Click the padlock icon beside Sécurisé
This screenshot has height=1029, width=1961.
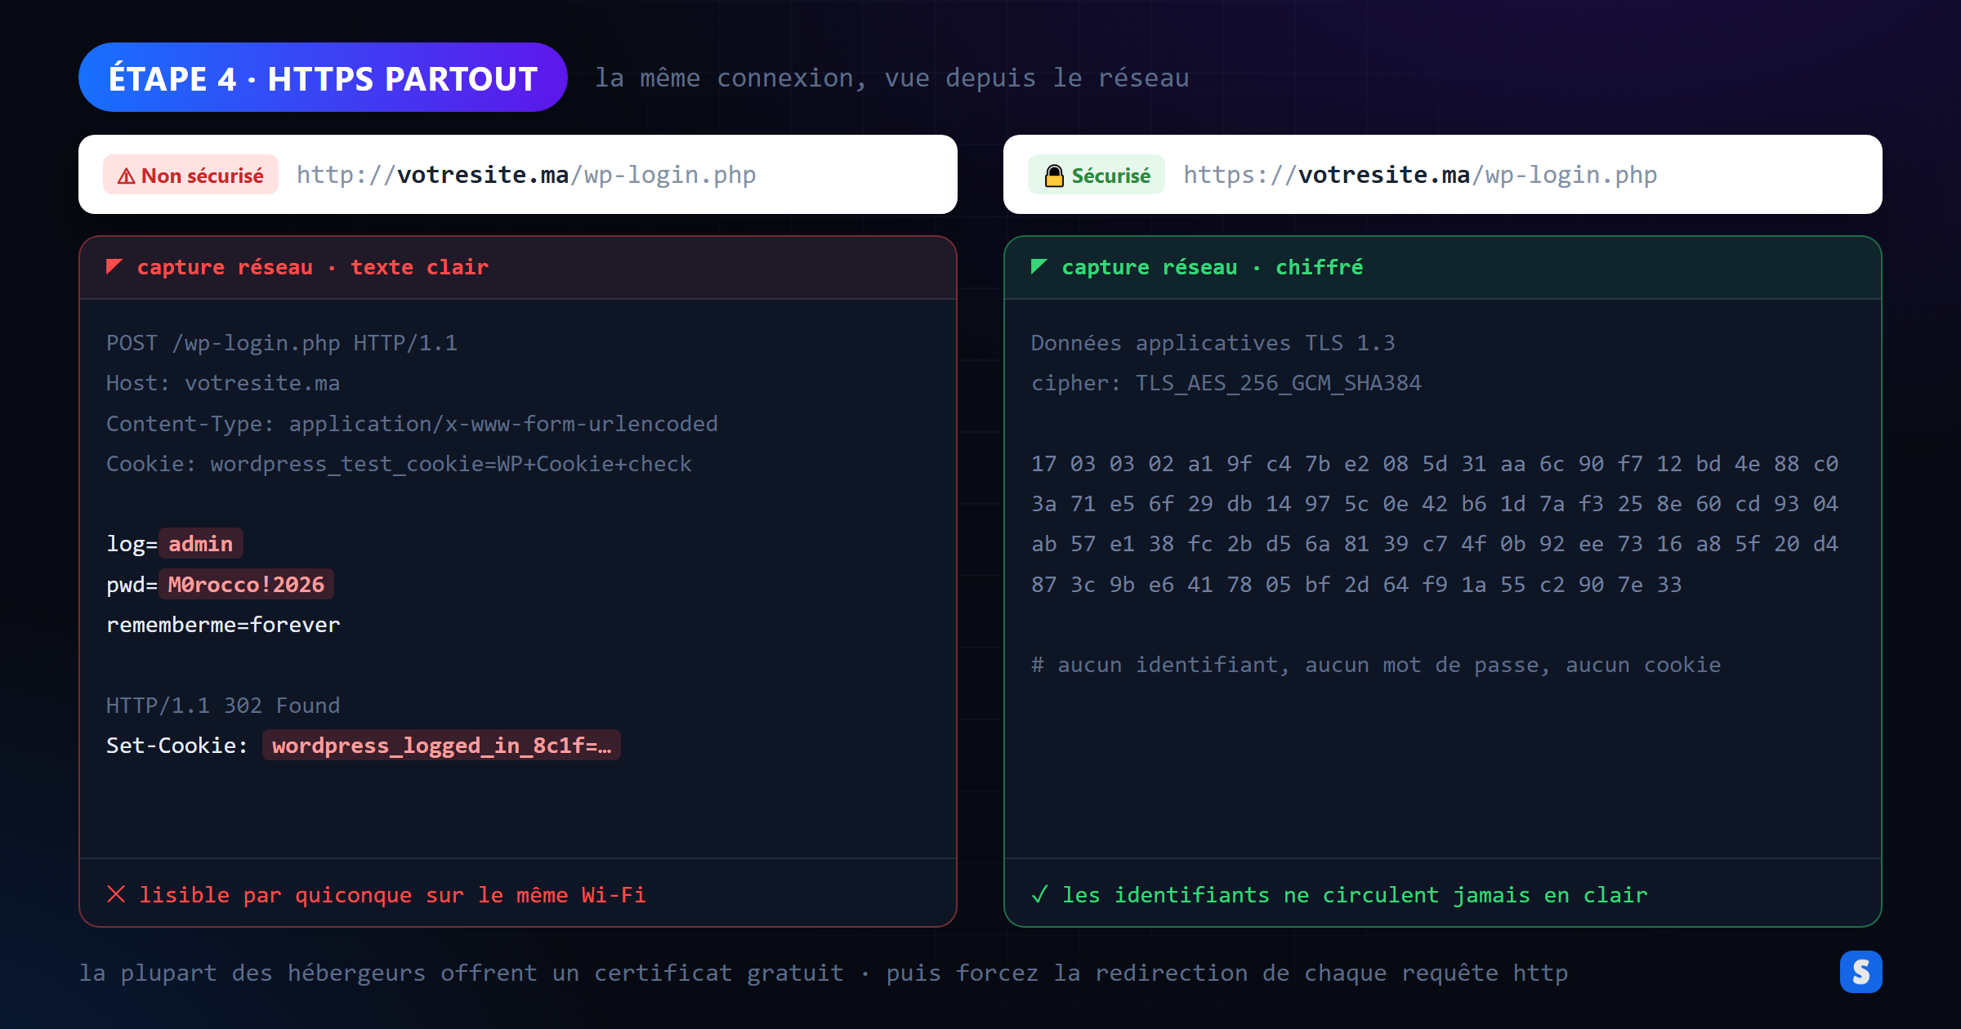(x=1054, y=176)
